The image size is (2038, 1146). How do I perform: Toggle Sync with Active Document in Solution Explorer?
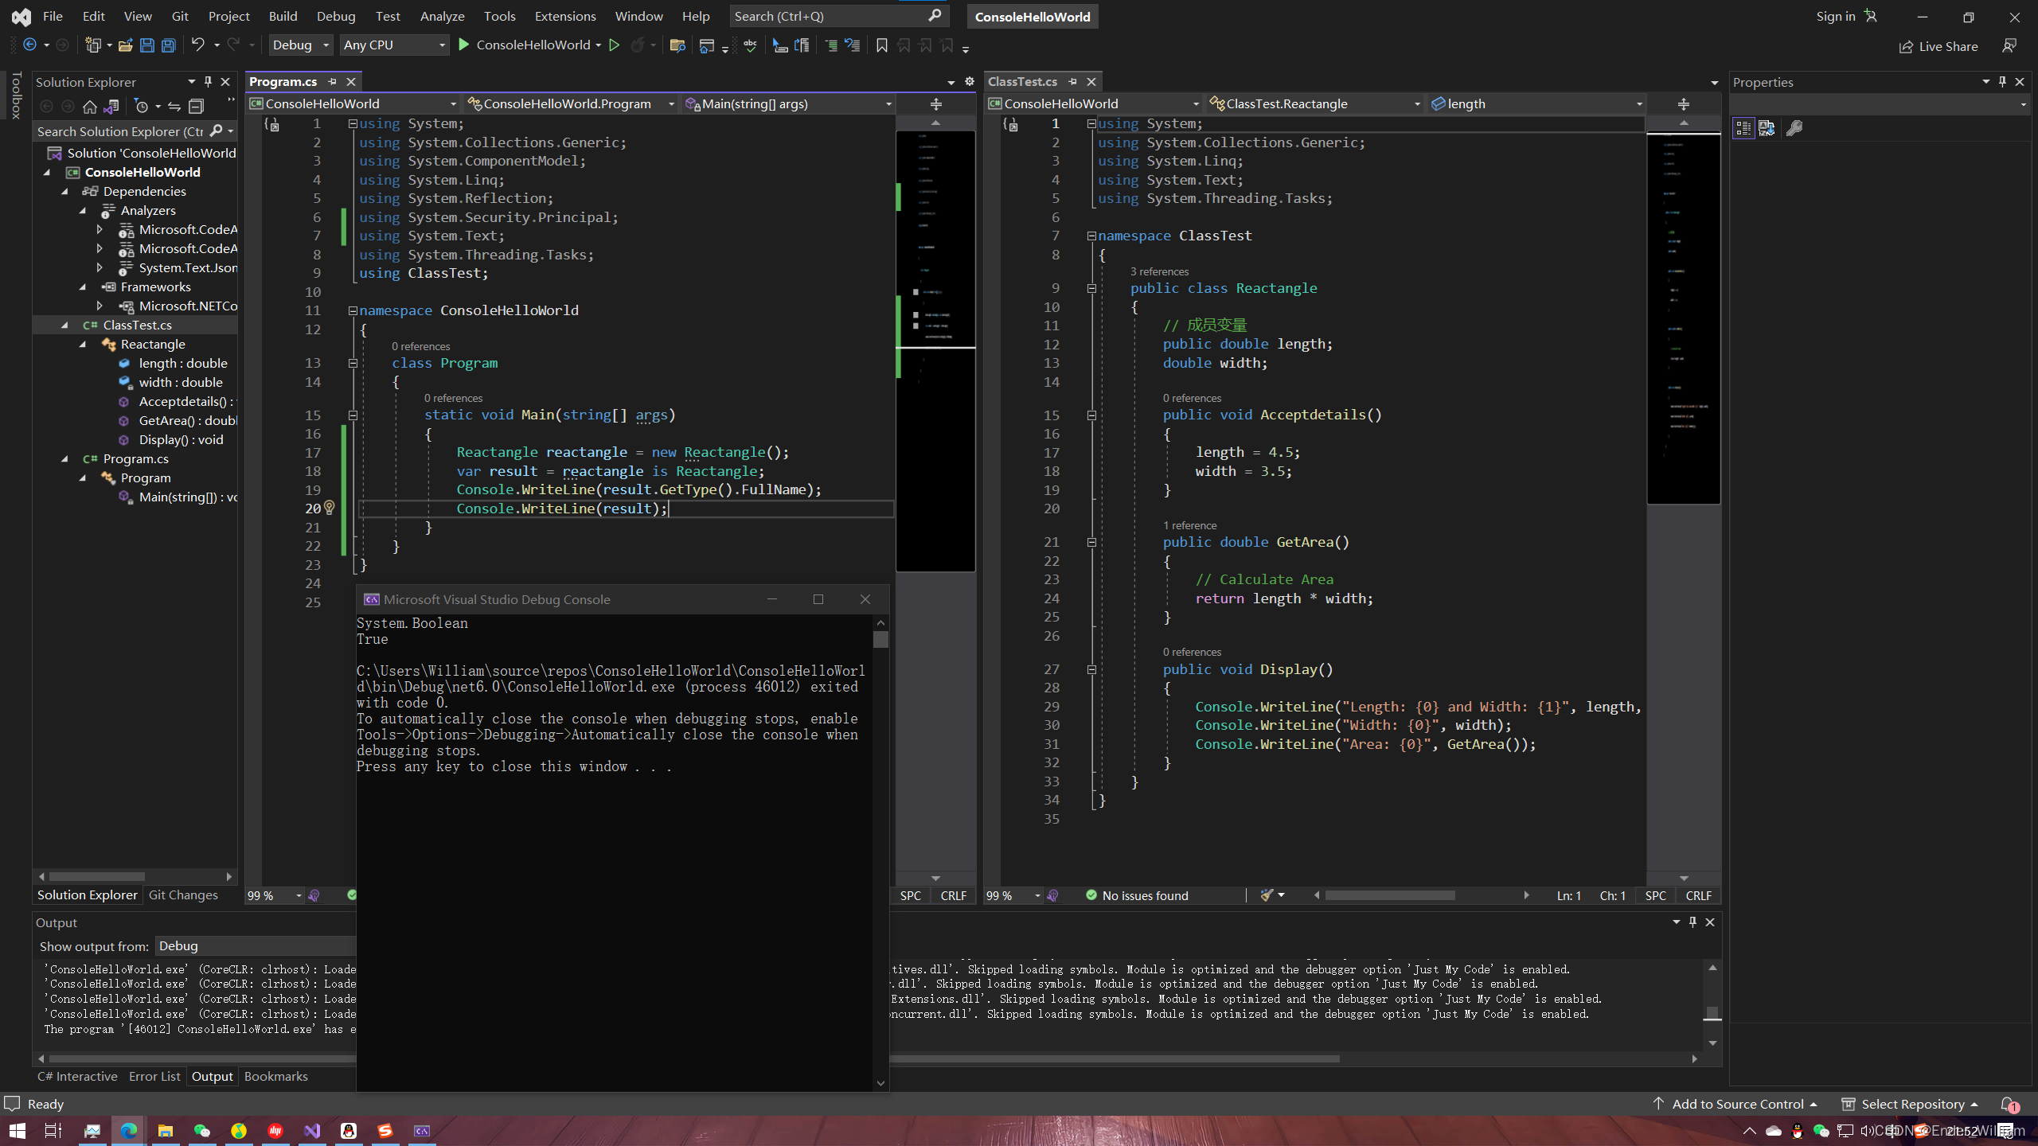[174, 106]
